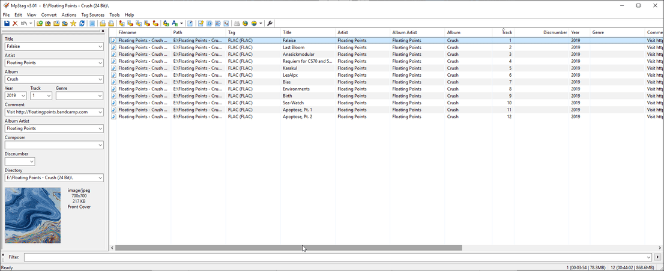Viewport: 664px width, 271px height.
Task: Sort by the Genre column header
Action: tap(617, 32)
